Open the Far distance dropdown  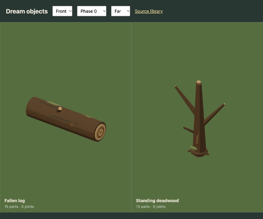(121, 11)
